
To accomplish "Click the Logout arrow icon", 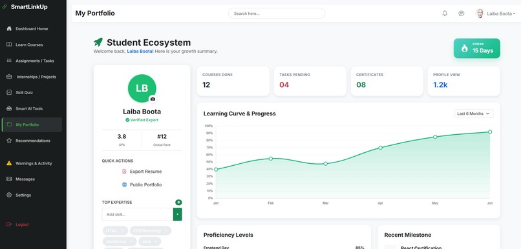I will [x=9, y=224].
